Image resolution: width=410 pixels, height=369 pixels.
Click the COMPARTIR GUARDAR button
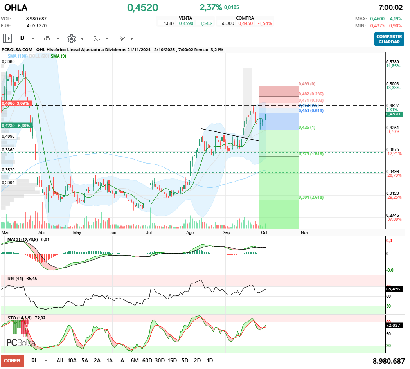tap(389, 39)
